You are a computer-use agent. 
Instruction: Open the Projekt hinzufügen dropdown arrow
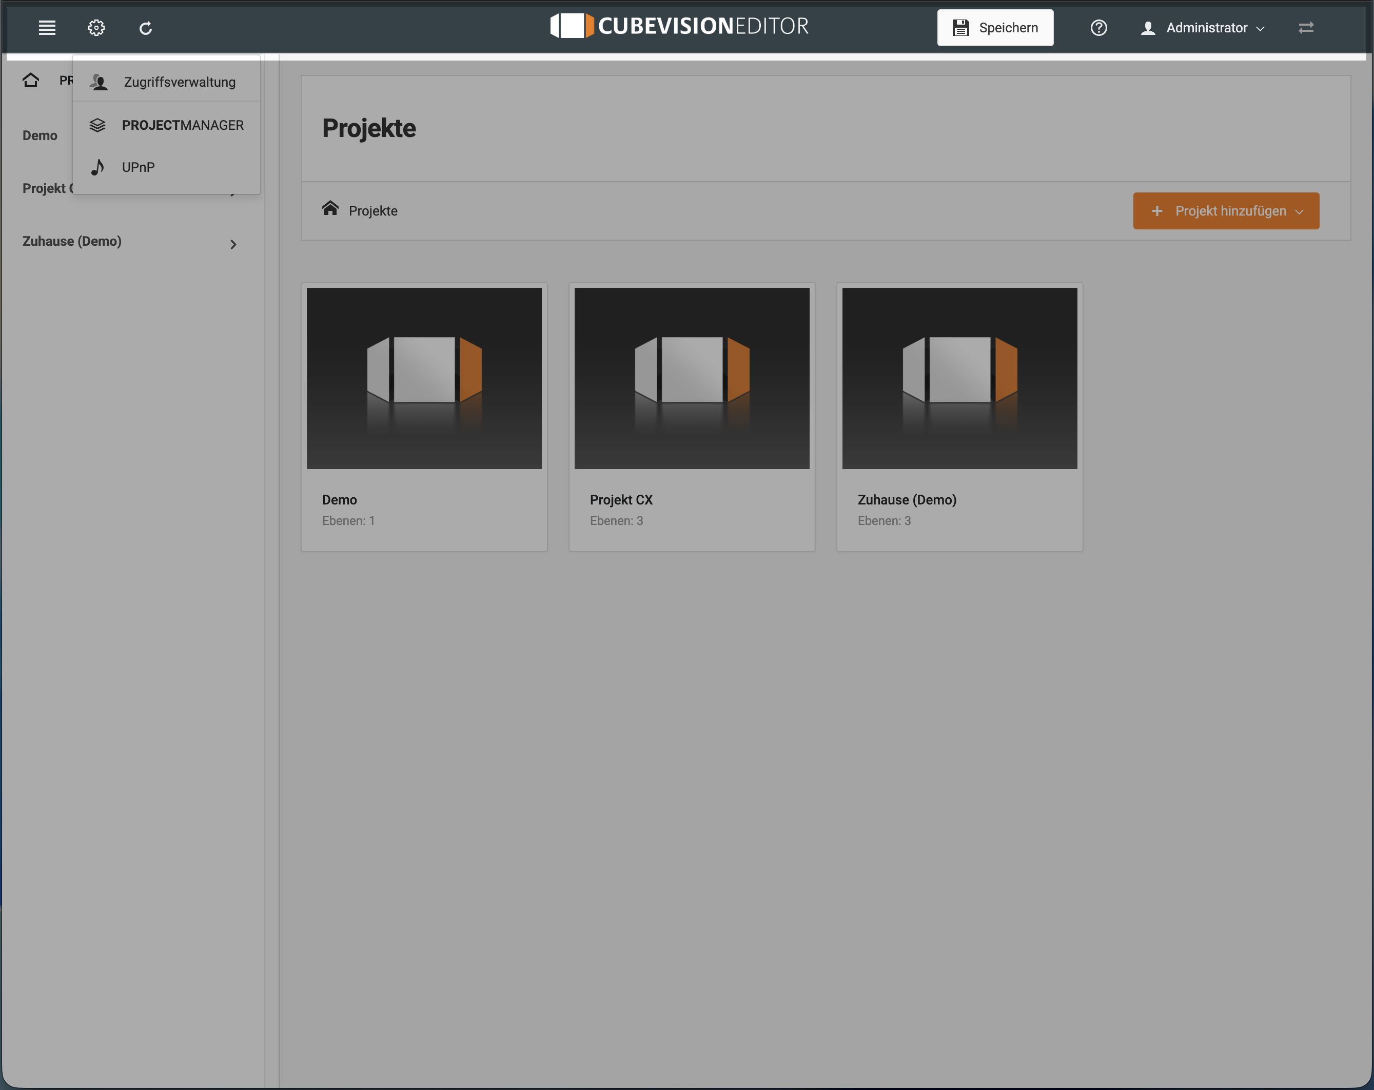point(1300,211)
